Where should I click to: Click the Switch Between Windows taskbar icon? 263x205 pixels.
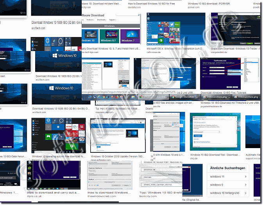[x=95, y=97]
